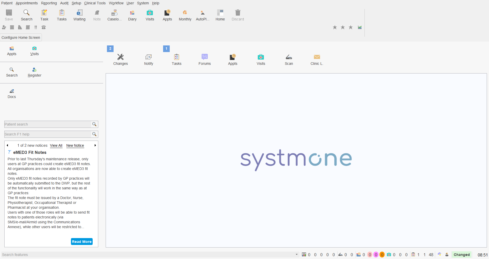Open the Workflow menu
Viewport: 489px width, 259px height.
coord(116,3)
